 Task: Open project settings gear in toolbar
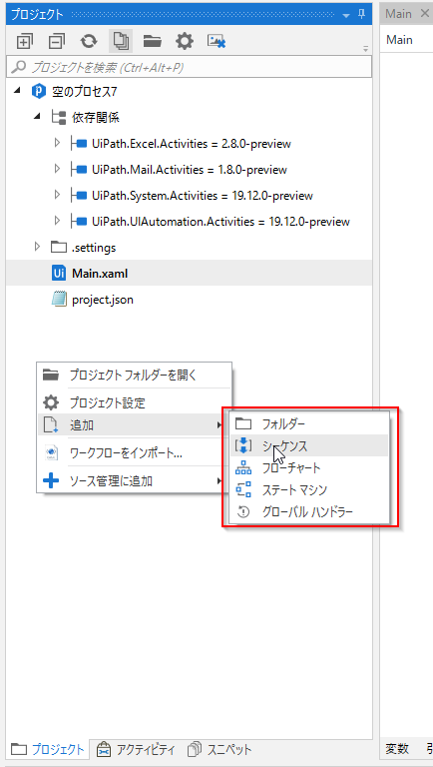pyautogui.click(x=185, y=41)
